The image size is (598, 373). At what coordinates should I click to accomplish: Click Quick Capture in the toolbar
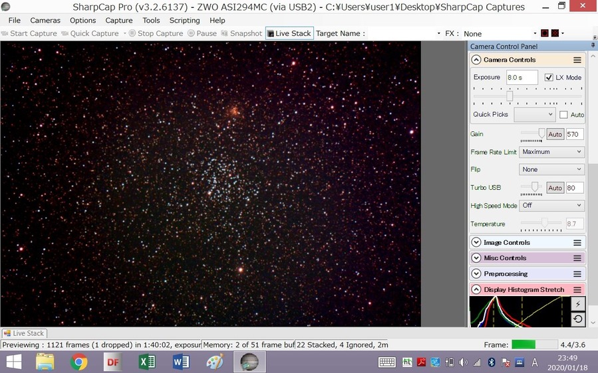click(90, 33)
